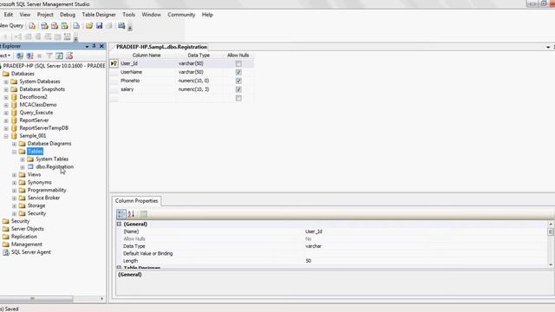Toggle Allow Nulls checkbox for PhoneNo

(238, 81)
